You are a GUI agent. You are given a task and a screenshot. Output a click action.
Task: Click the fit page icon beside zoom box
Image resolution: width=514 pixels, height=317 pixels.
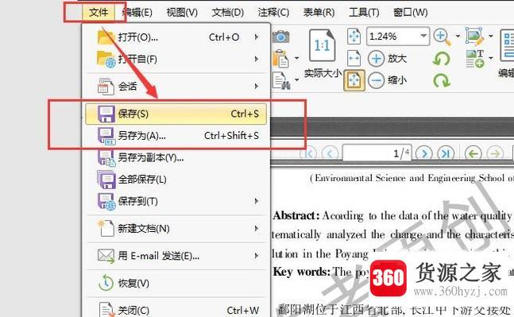(x=354, y=36)
